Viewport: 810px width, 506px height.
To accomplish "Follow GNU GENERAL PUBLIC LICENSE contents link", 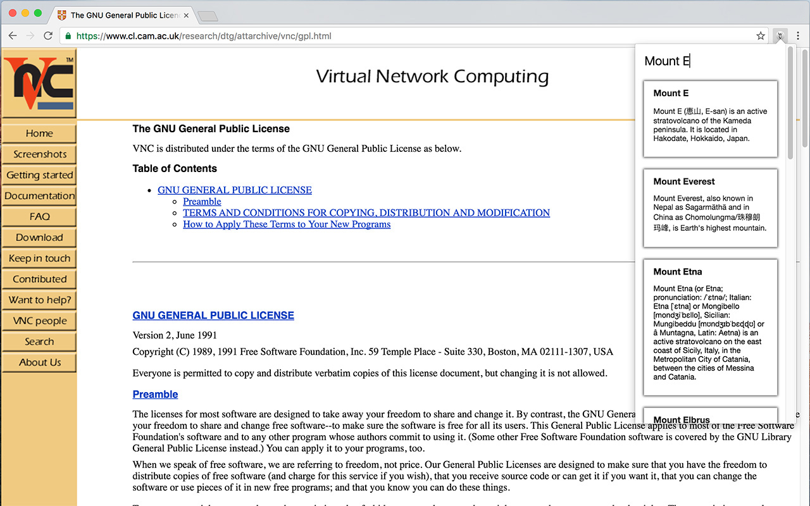I will pyautogui.click(x=235, y=190).
